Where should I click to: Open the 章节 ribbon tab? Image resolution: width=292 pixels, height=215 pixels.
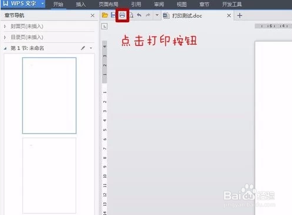click(204, 4)
